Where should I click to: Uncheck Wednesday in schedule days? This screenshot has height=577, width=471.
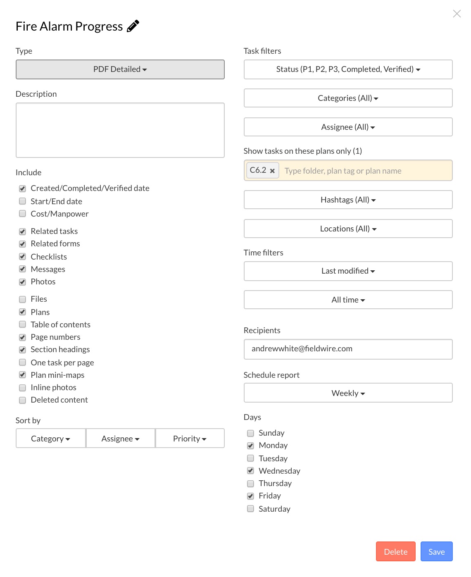[x=250, y=471]
